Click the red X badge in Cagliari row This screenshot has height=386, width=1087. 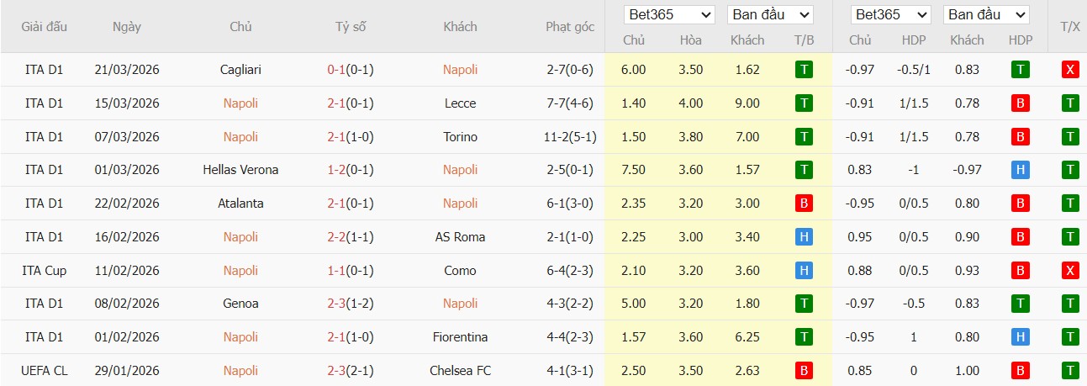1070,70
